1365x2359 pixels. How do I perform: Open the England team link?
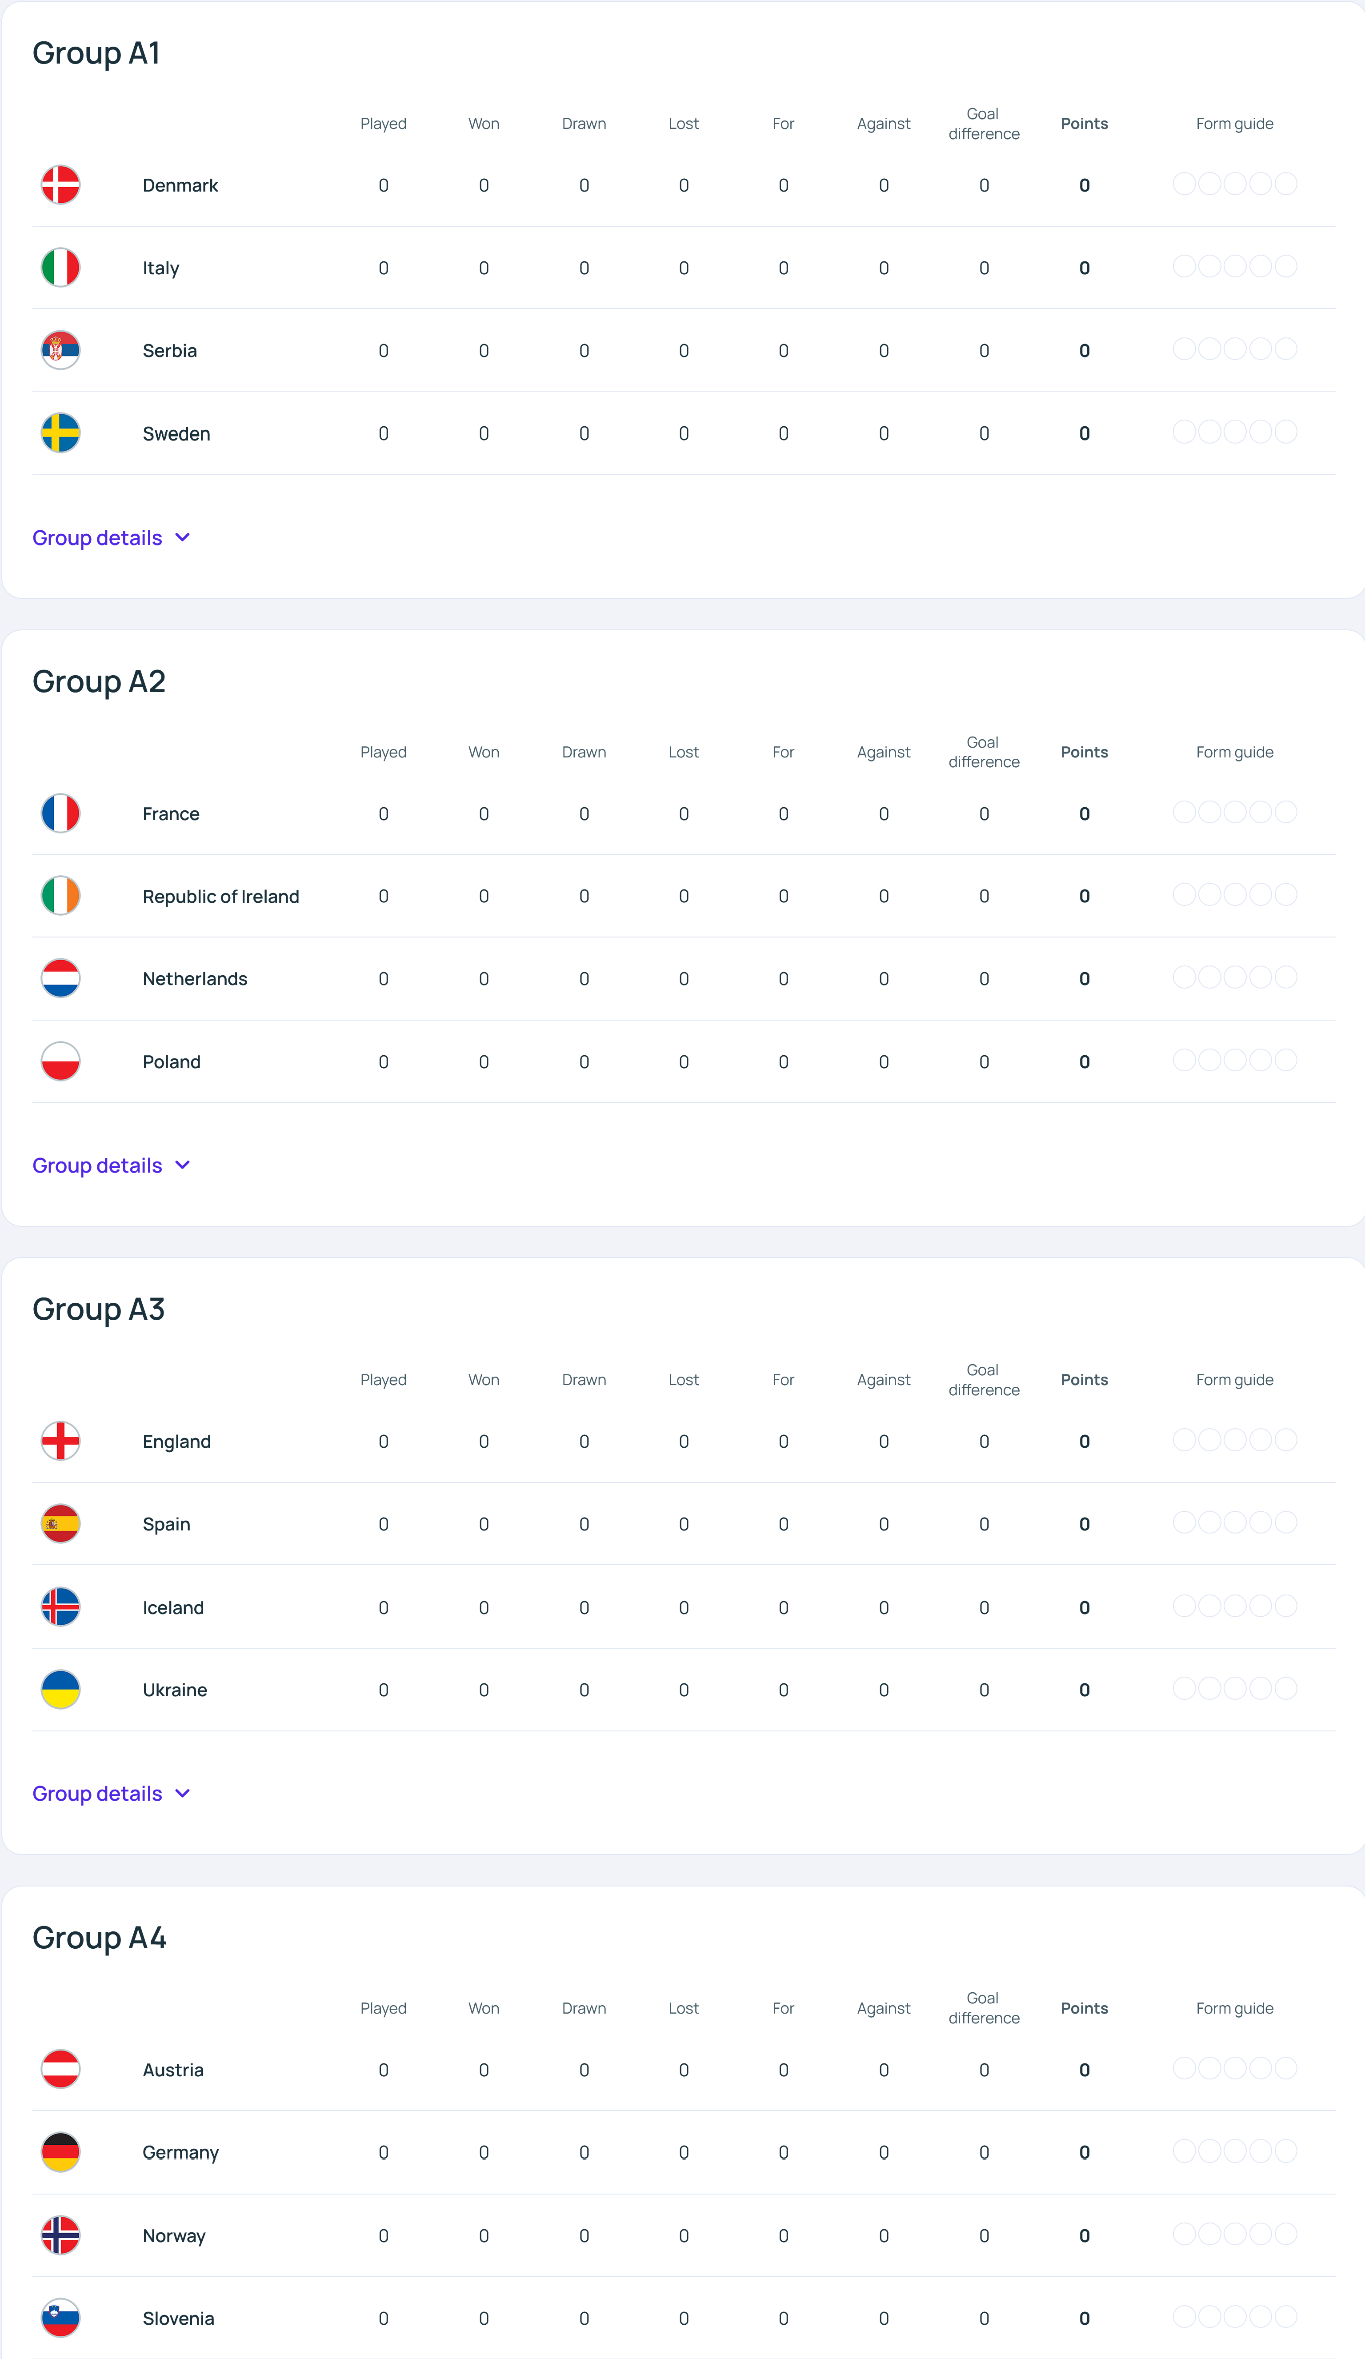tap(176, 1442)
